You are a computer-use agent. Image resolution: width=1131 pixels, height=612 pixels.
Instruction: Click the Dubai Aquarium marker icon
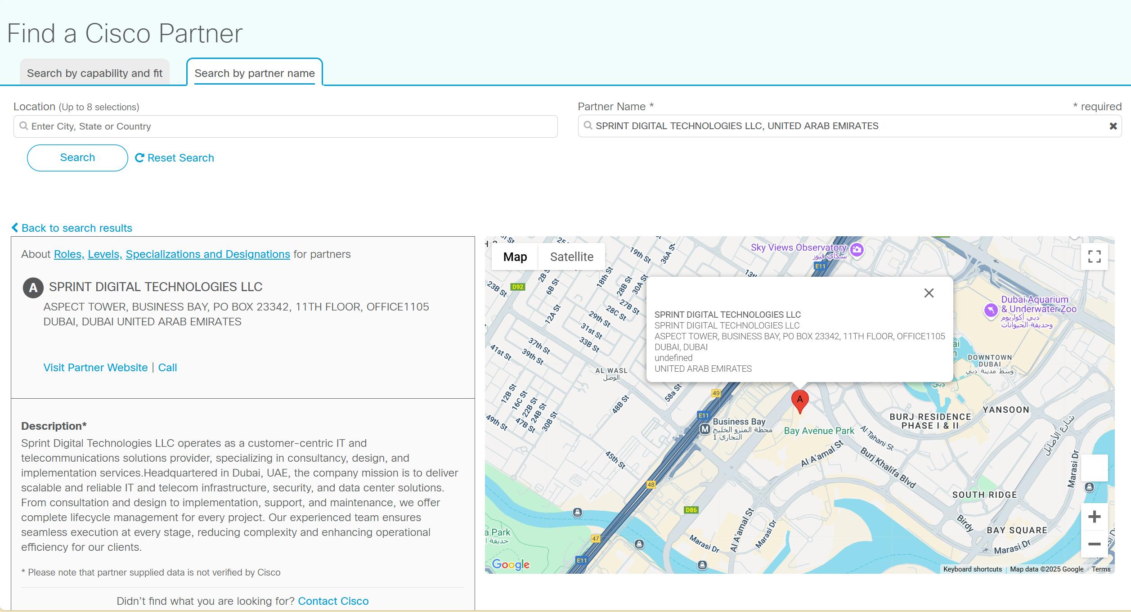pos(991,310)
